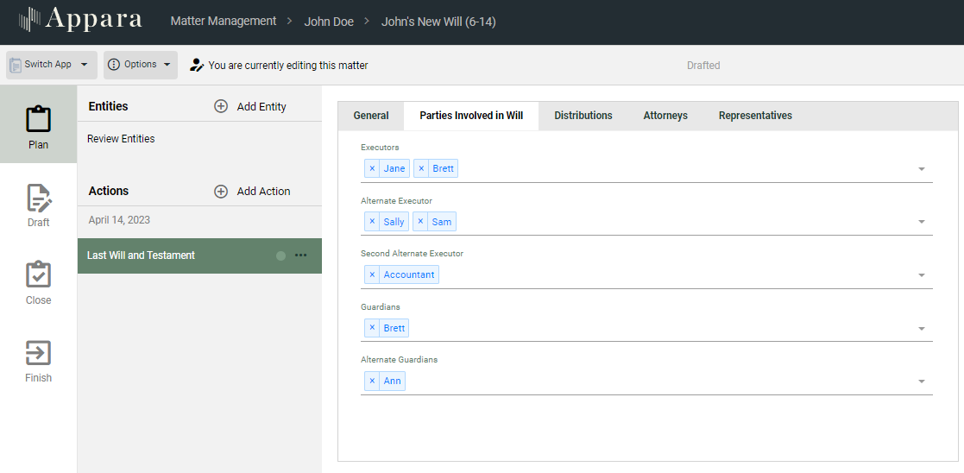Image resolution: width=964 pixels, height=473 pixels.
Task: Click the Appara logo
Action: click(80, 21)
